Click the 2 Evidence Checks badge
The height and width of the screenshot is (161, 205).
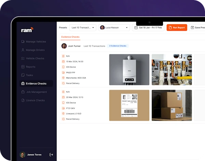point(117,46)
